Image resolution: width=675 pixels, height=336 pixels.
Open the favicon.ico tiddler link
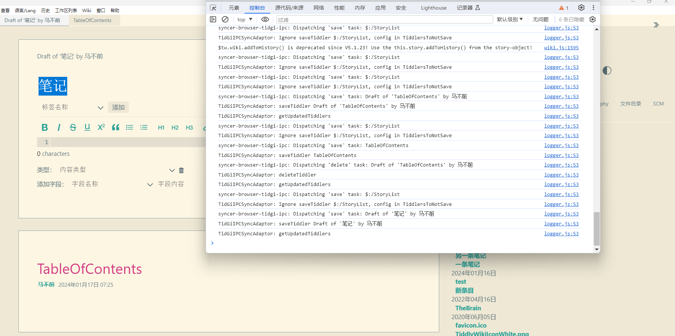pyautogui.click(x=471, y=325)
